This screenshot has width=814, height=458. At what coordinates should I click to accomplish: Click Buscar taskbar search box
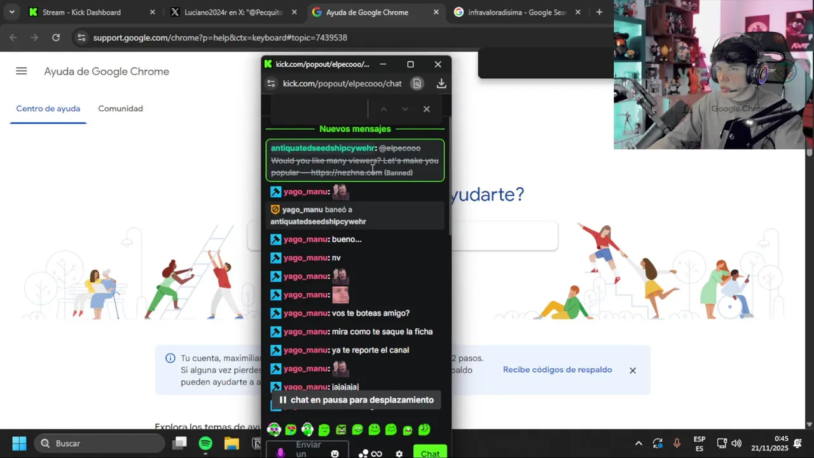pyautogui.click(x=100, y=443)
